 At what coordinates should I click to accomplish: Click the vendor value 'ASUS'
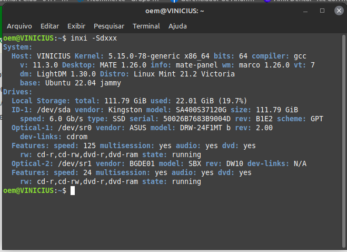pyautogui.click(x=138, y=128)
